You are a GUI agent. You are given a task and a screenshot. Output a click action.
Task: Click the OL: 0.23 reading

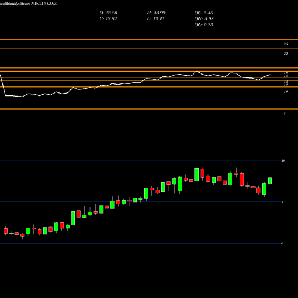click(x=204, y=25)
